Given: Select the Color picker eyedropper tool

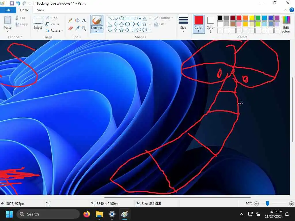Looking at the screenshot, I should [x=77, y=28].
